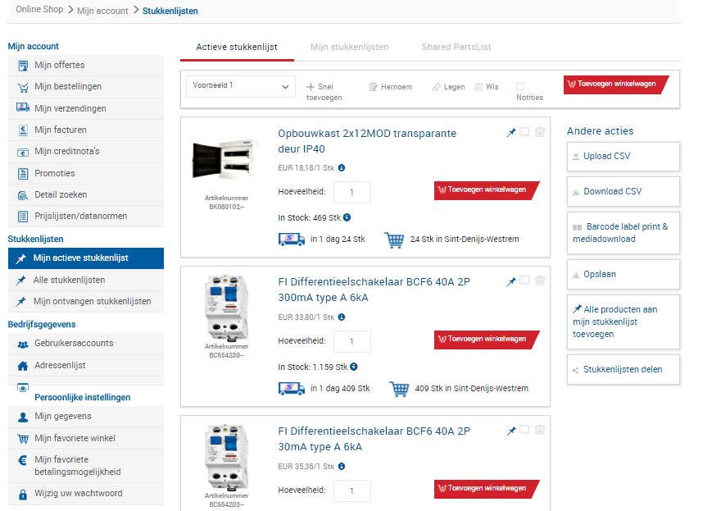
Task: Click stock info icon next to 469 Stk
Action: pos(347,217)
